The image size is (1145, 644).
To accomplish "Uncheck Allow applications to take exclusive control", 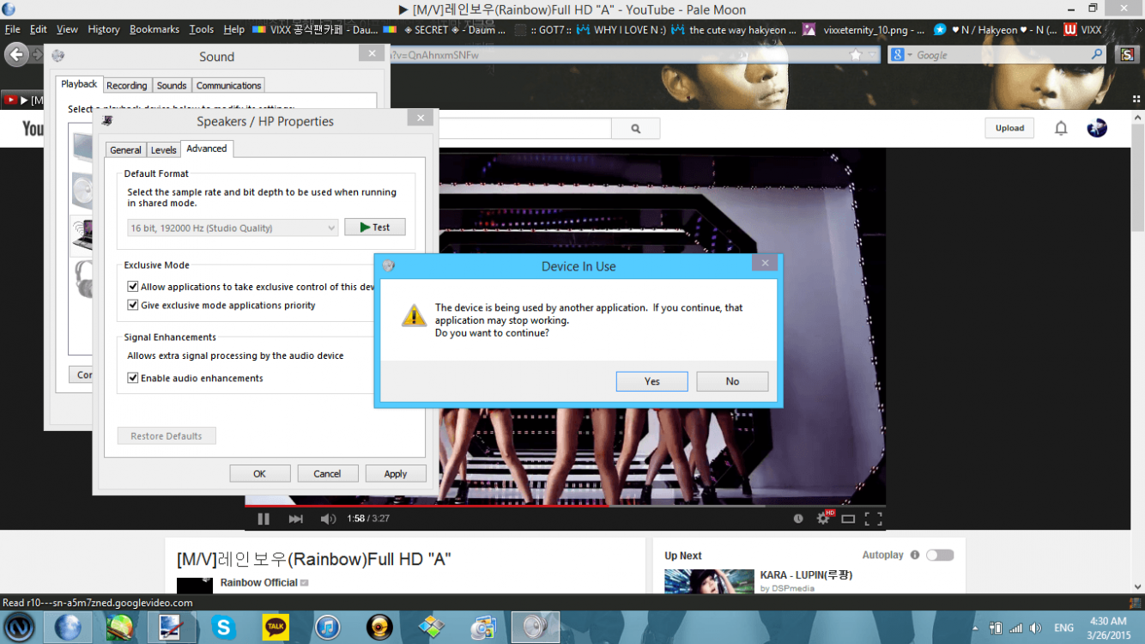I will (x=133, y=286).
